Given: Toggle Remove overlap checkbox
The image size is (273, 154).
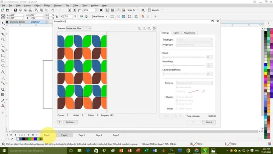Looking at the screenshot, I should (177, 101).
